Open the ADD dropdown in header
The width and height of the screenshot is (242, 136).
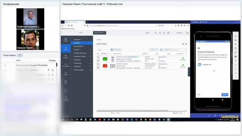coord(148,33)
